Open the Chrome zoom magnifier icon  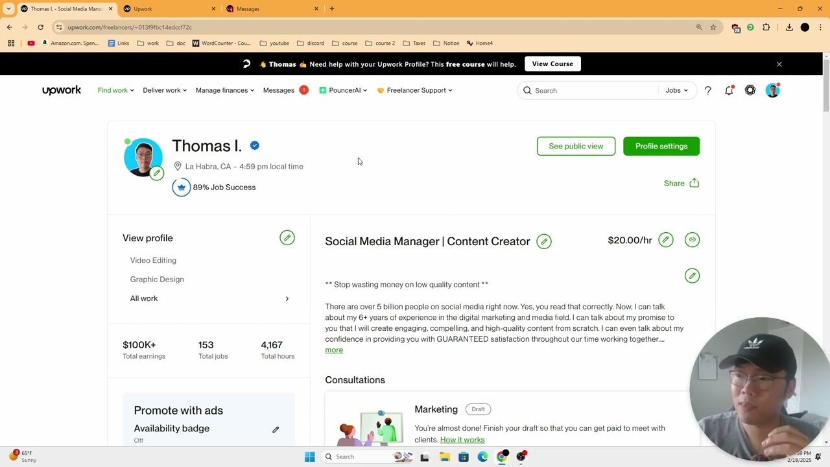[x=699, y=27]
